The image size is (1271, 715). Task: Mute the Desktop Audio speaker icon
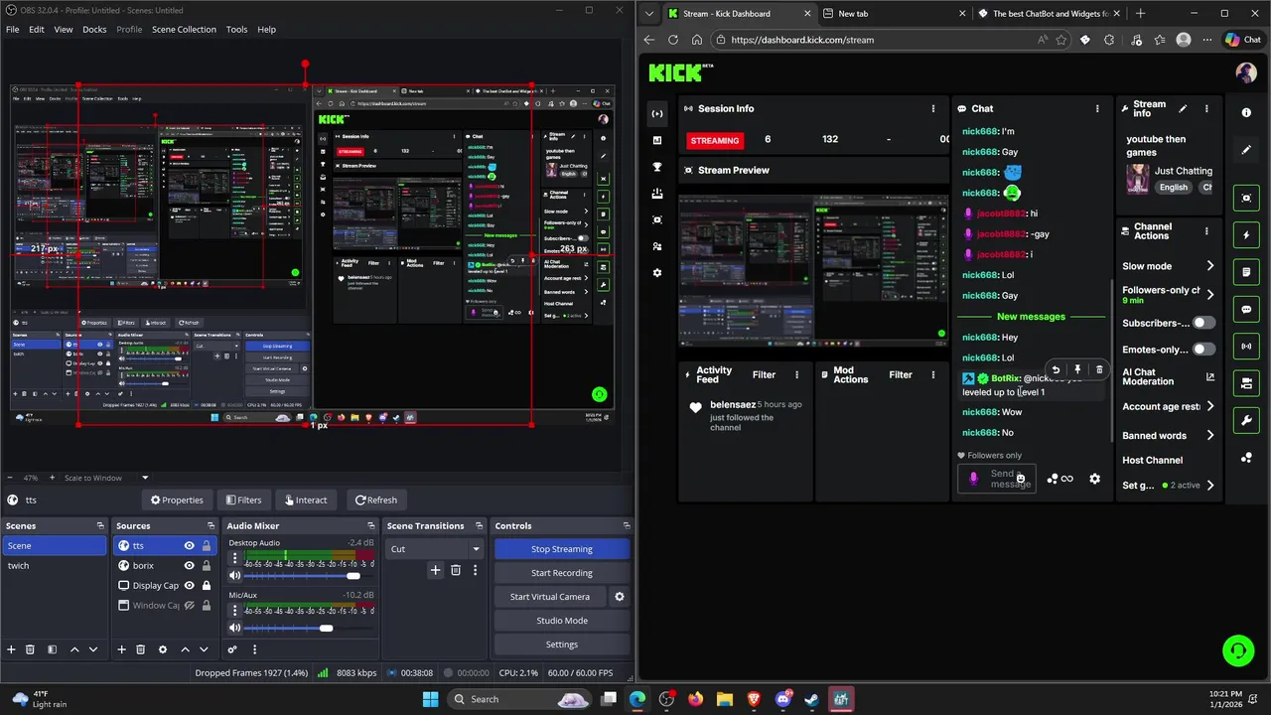[x=234, y=576]
